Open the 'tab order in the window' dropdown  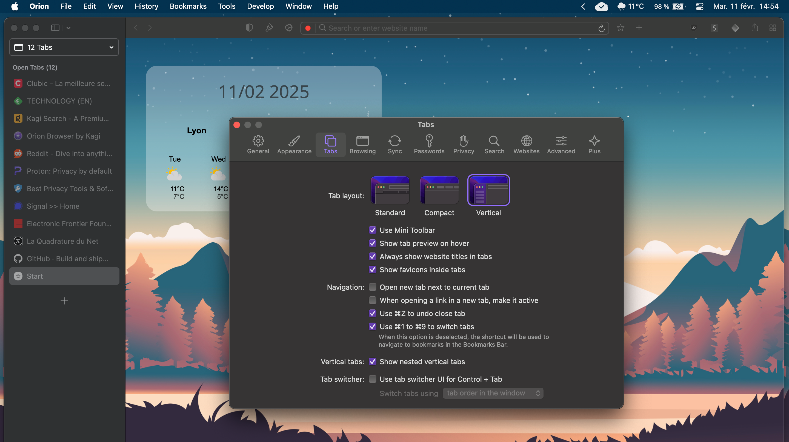click(x=493, y=393)
